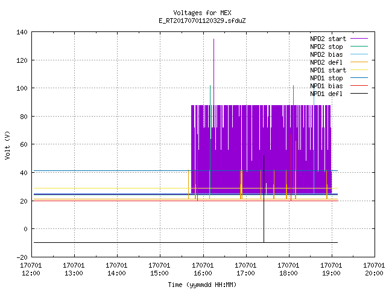Click the 'NPD2 start' legend label

pos(328,39)
